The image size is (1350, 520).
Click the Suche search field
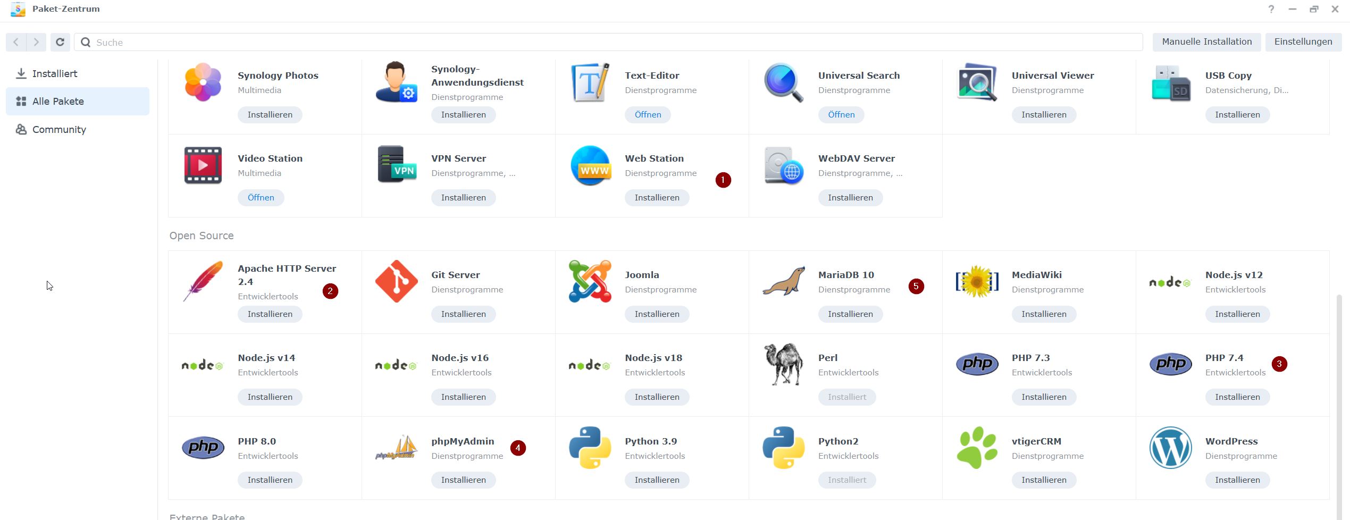pyautogui.click(x=608, y=42)
